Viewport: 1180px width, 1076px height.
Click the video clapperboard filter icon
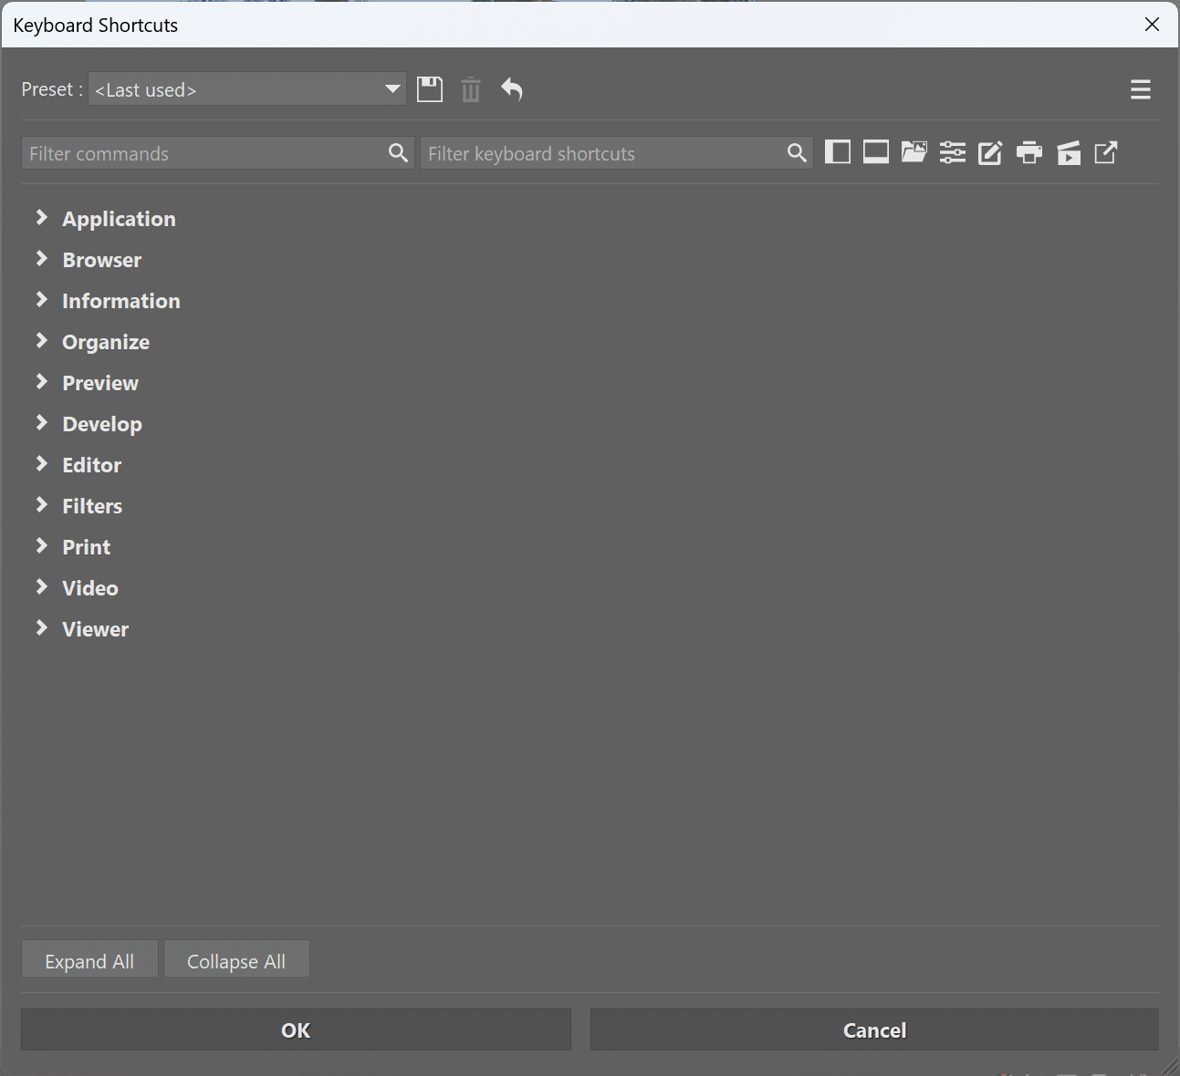point(1068,152)
